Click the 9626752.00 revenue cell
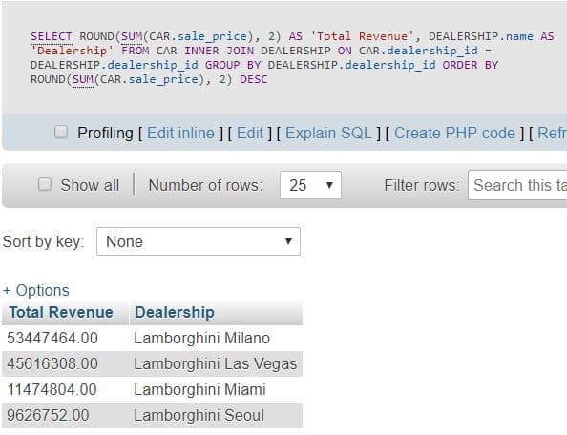 tap(66, 415)
